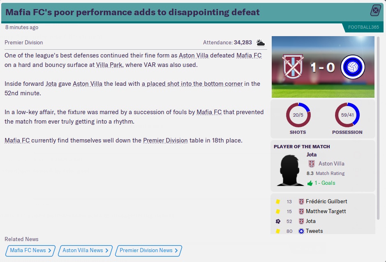
Task: Click the placed shot into bottom corner link
Action: click(192, 84)
